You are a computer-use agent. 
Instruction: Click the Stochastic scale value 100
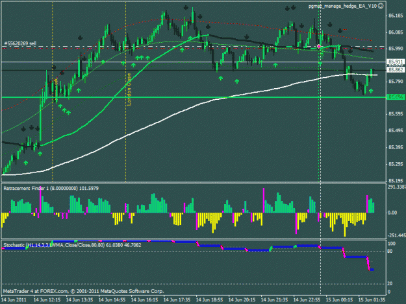392,244
